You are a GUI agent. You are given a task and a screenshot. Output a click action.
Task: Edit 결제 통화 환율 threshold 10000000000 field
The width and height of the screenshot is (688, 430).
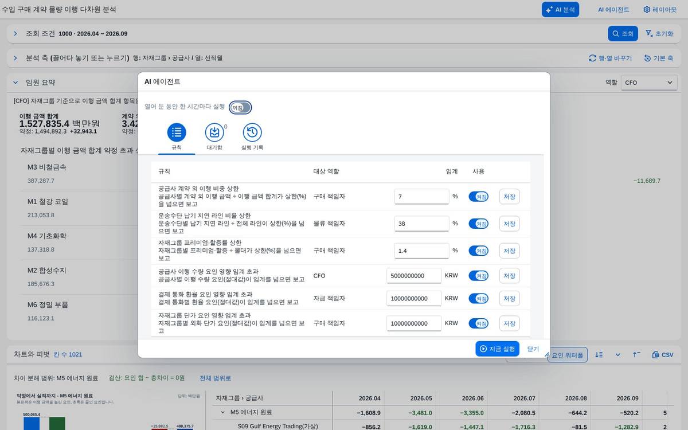coord(414,299)
